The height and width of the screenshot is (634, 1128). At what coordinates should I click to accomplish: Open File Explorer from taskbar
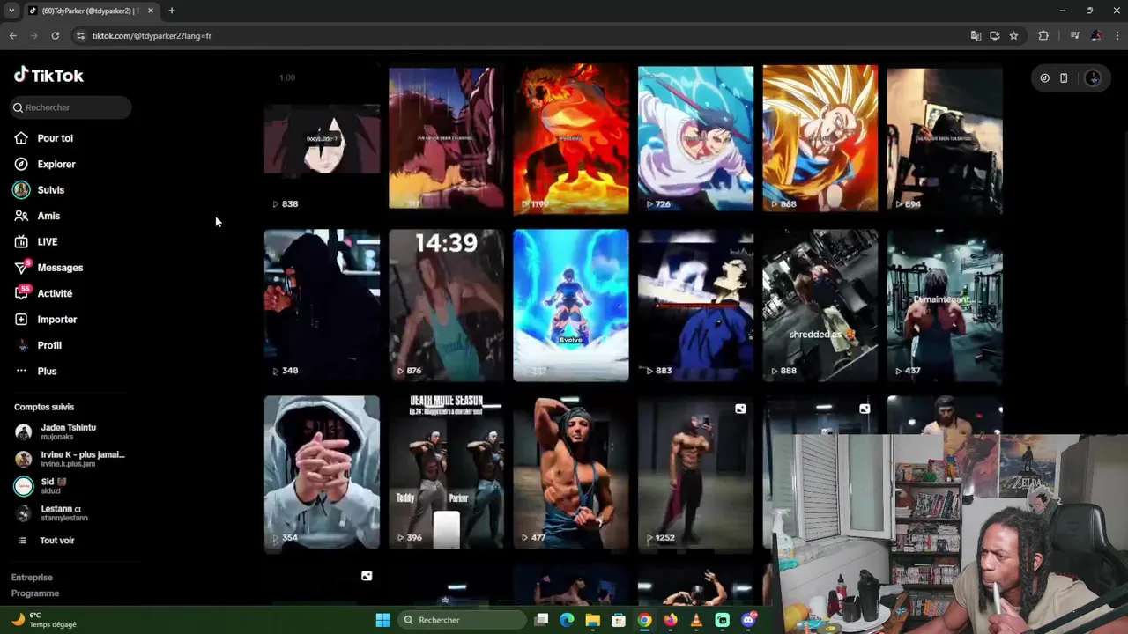tap(592, 620)
